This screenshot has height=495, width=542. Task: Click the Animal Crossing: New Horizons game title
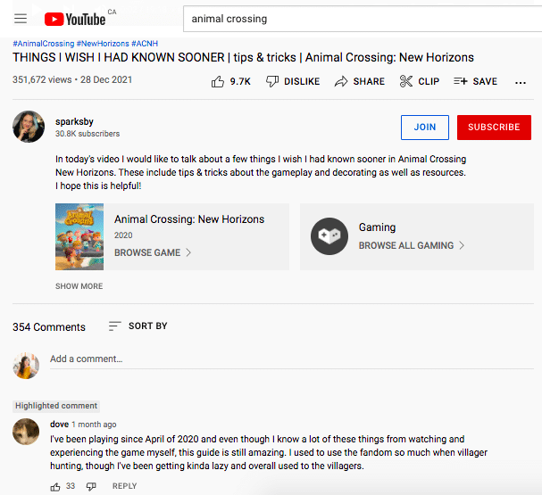189,219
